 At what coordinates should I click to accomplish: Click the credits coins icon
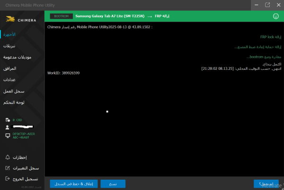coord(8,120)
